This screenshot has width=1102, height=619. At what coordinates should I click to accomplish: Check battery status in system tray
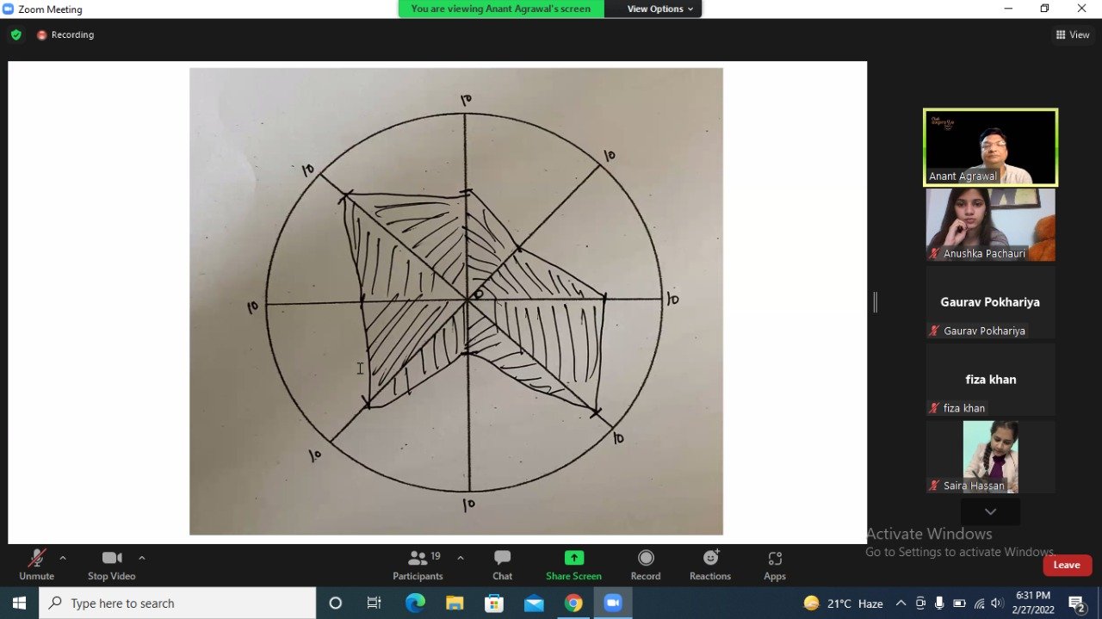(x=959, y=604)
